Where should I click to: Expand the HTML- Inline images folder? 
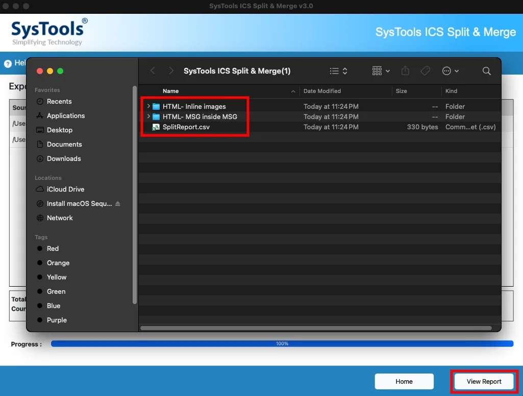pos(148,106)
